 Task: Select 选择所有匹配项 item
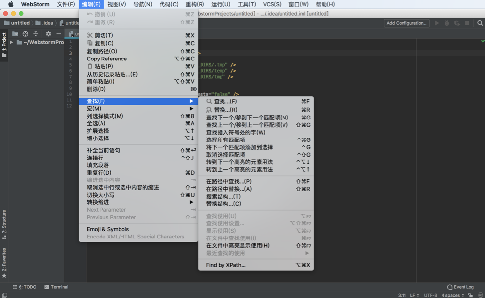point(256,139)
